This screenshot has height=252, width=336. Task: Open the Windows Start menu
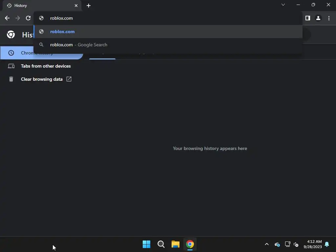(x=147, y=244)
